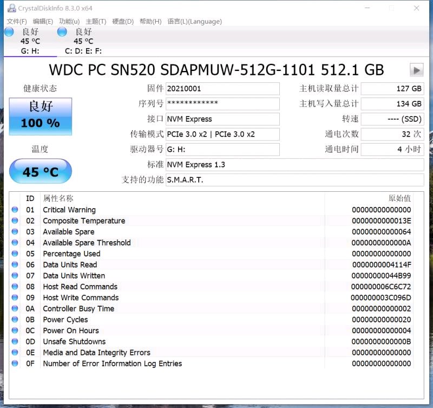Open the 硬盘(D) menu
The width and height of the screenshot is (433, 408).
click(x=123, y=22)
